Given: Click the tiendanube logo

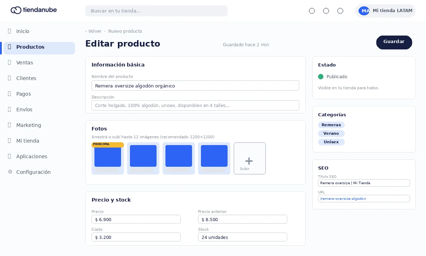Looking at the screenshot, I should point(34,10).
